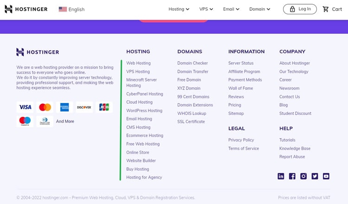Open the CyberPanel Hosting link
This screenshot has height=204, width=348.
click(145, 94)
